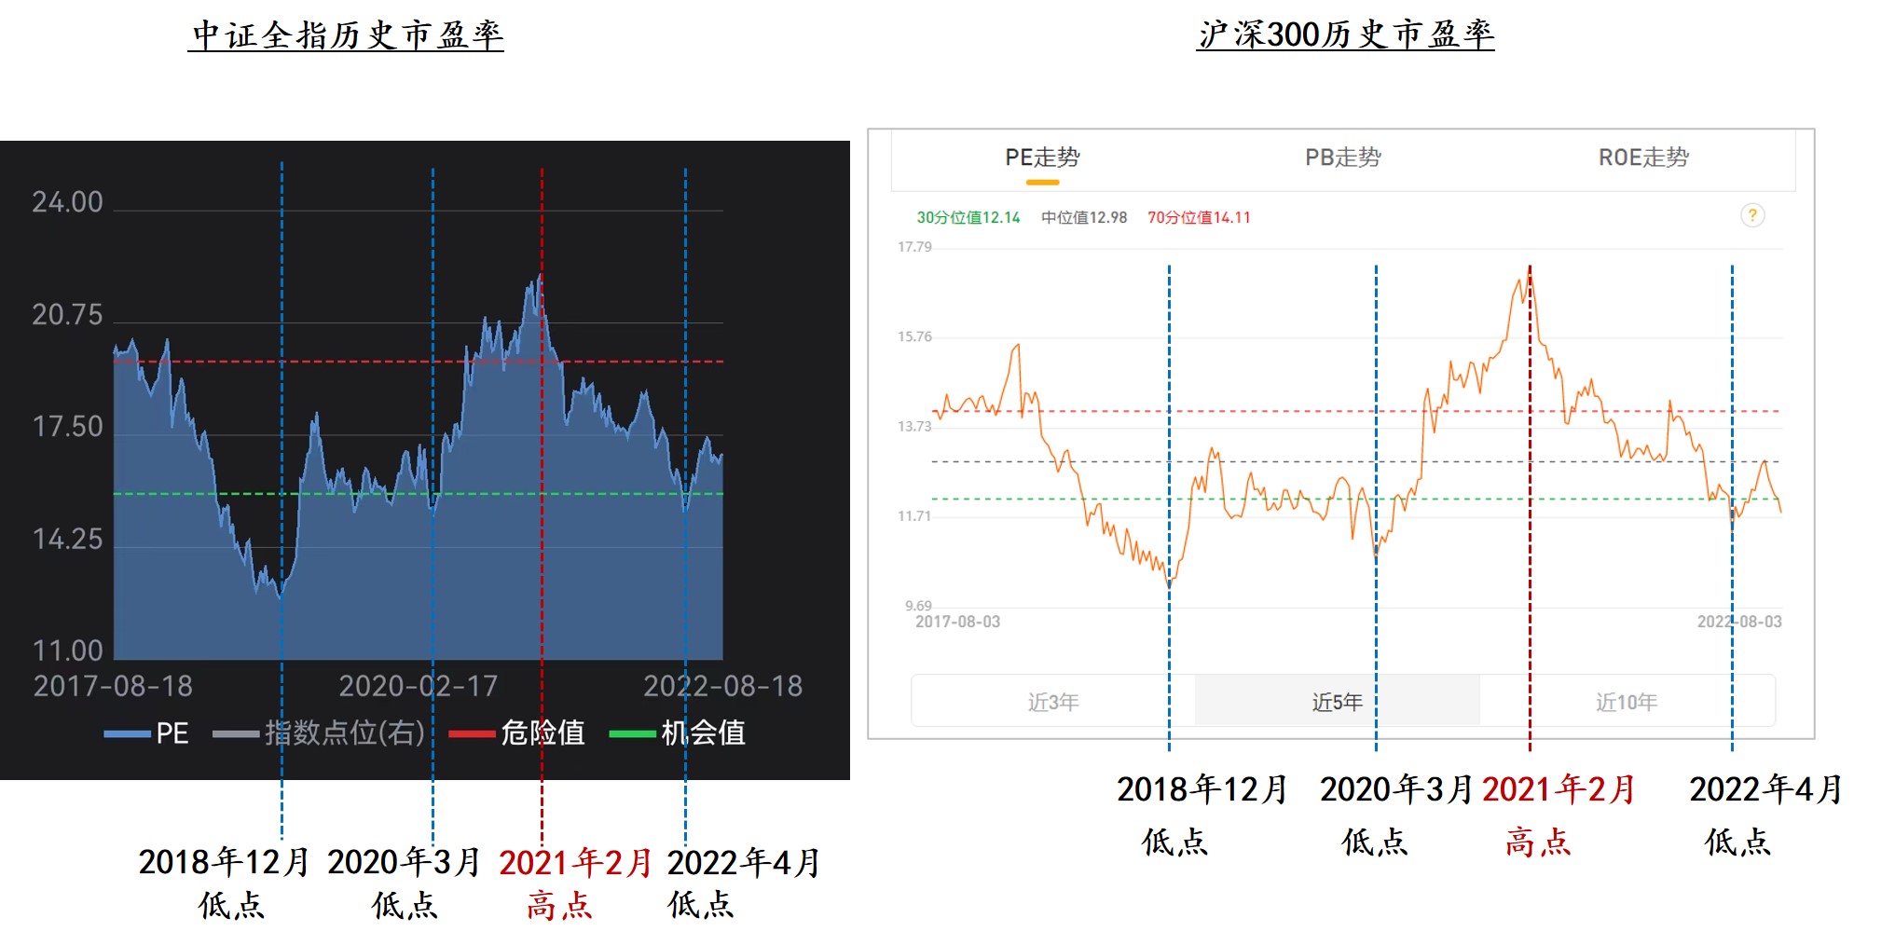Choose the 近10年 time range
Image resolution: width=1895 pixels, height=945 pixels.
(x=1627, y=702)
